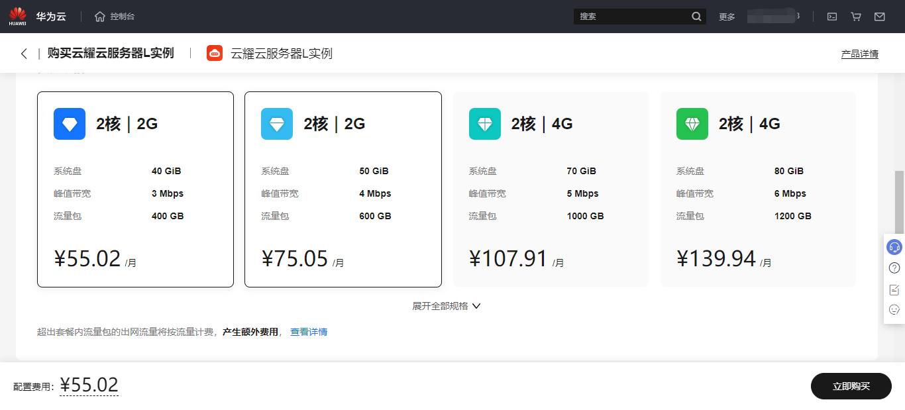Open the mail messages icon
The width and height of the screenshot is (905, 410).
[x=880, y=17]
